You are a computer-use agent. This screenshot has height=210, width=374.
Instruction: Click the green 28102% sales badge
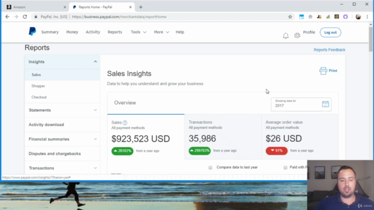(122, 151)
